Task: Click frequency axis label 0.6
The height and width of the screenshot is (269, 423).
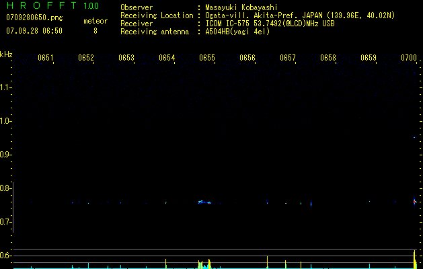Action: pyautogui.click(x=5, y=256)
